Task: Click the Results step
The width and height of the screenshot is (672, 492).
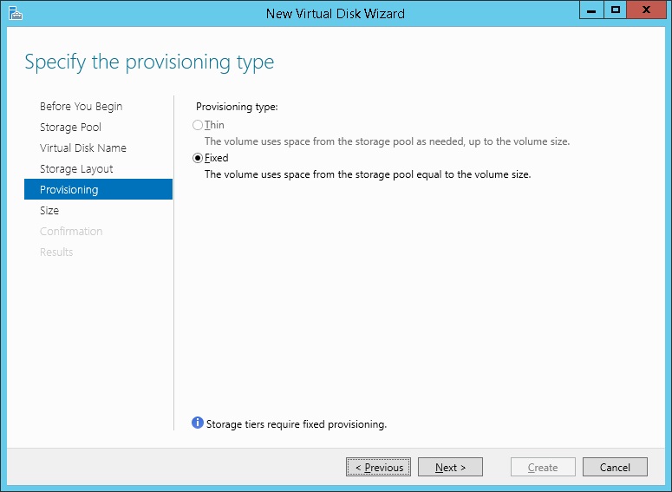Action: (x=56, y=253)
